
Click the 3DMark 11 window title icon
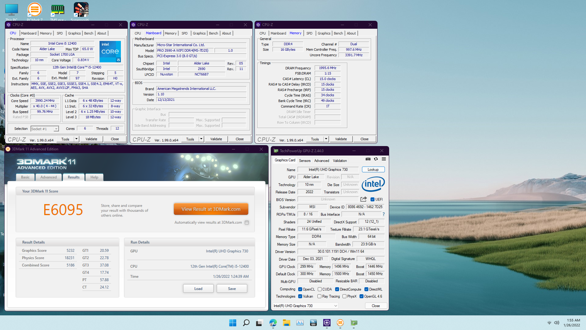[x=8, y=149]
